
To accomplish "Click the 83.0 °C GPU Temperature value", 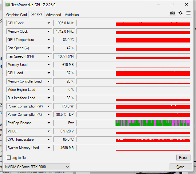I will click(x=64, y=40).
